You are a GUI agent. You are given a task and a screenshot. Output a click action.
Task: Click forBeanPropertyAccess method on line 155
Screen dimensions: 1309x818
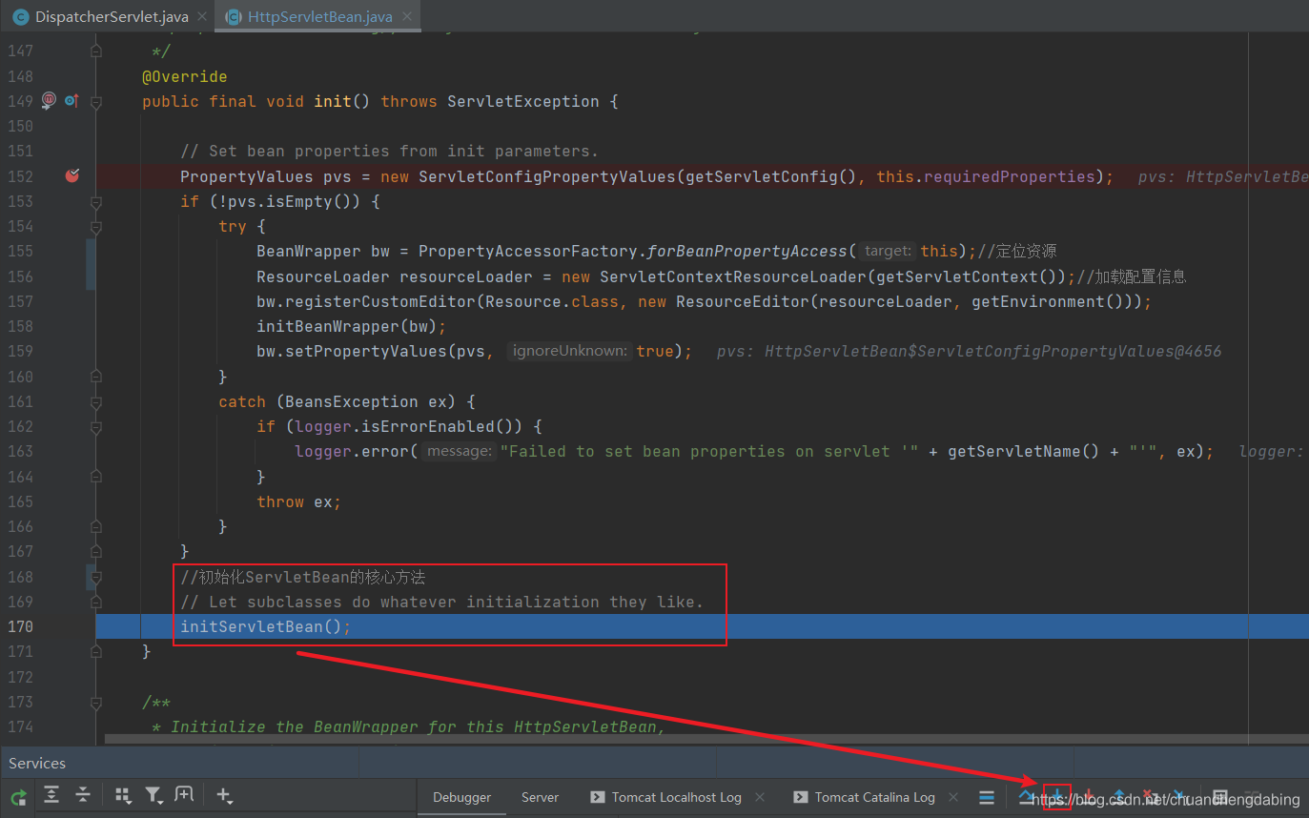tap(747, 251)
